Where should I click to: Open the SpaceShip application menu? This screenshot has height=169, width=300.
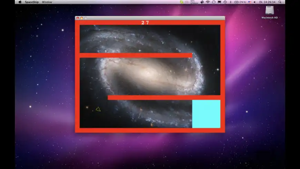(x=32, y=2)
